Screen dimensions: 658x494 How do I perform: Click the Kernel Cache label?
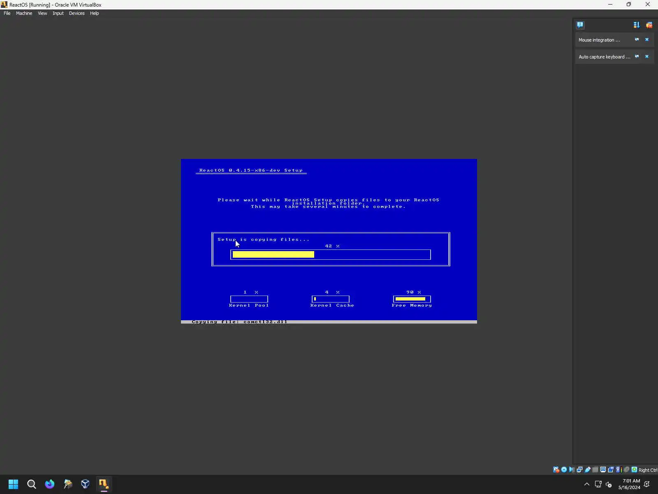click(332, 305)
